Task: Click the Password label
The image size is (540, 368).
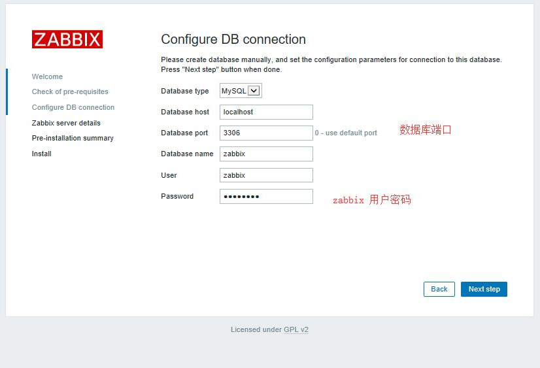Action: 177,196
